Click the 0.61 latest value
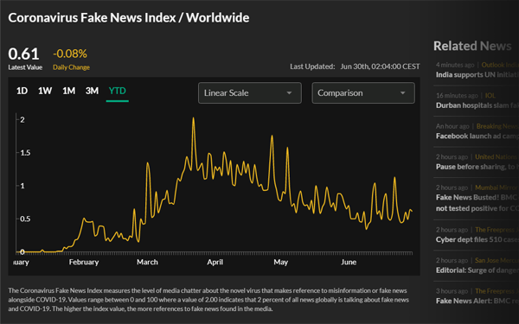The width and height of the screenshot is (519, 324). point(23,54)
